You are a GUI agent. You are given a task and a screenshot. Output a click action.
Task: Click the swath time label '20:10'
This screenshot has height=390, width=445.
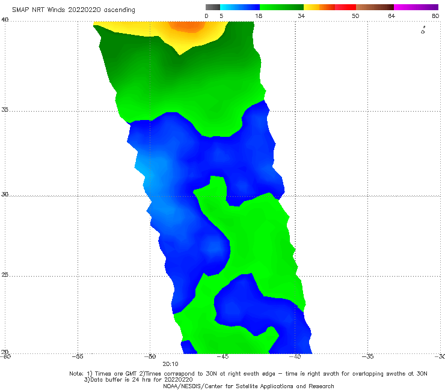170,364
